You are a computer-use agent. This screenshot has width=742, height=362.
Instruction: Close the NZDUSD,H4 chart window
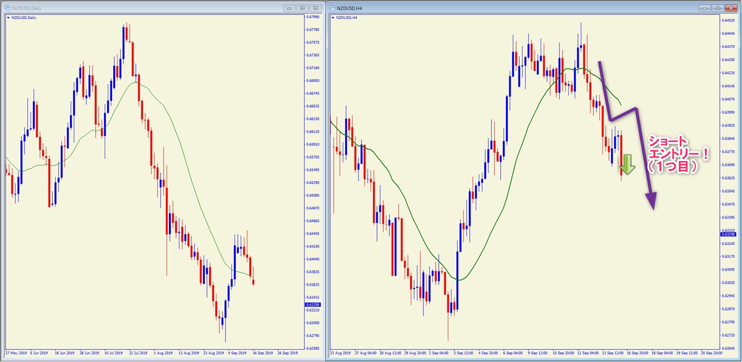[731, 8]
